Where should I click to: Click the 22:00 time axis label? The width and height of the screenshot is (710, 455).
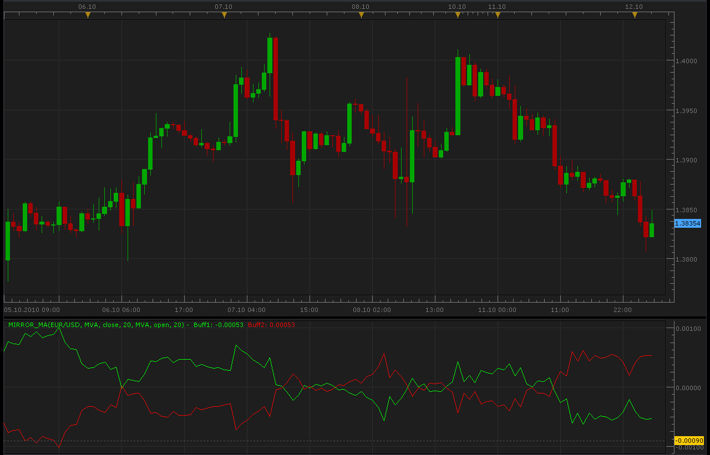[x=623, y=310]
